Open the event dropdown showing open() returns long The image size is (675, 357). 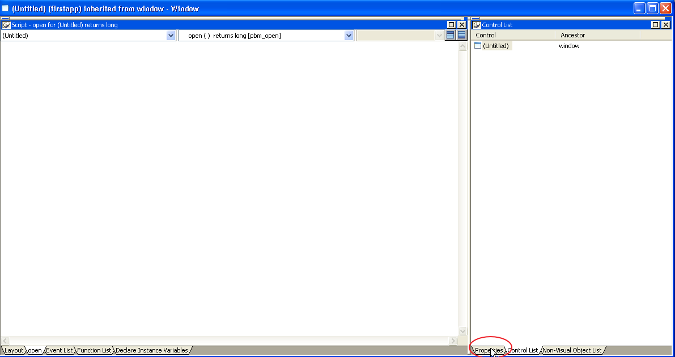click(x=349, y=35)
